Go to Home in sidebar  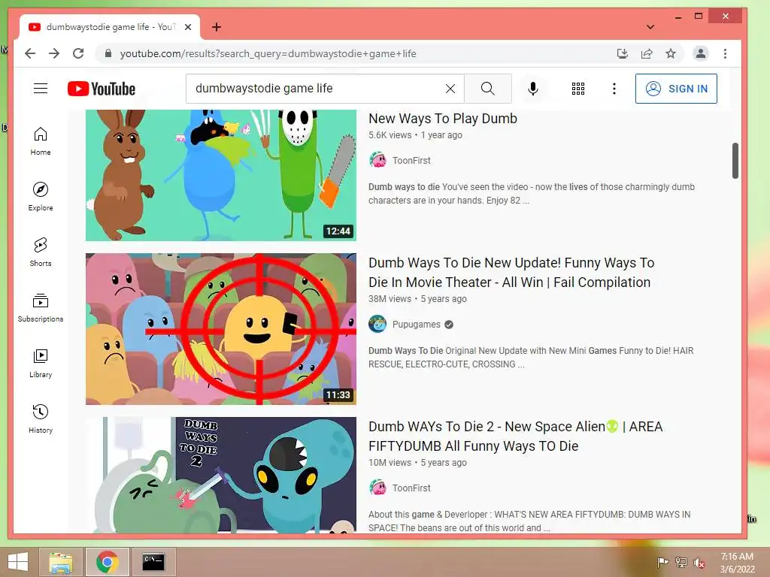click(x=41, y=141)
